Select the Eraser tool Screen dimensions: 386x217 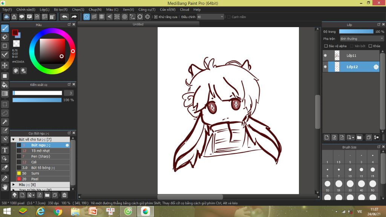(5, 37)
